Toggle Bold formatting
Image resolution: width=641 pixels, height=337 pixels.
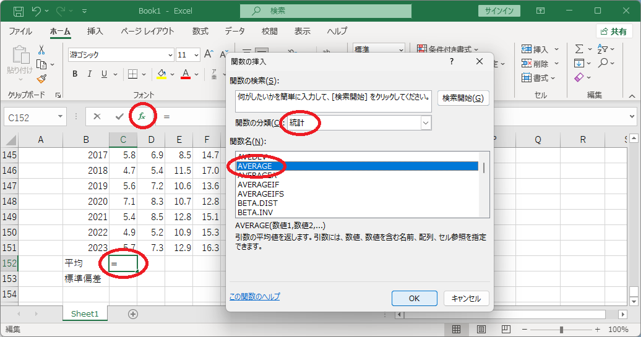click(75, 74)
